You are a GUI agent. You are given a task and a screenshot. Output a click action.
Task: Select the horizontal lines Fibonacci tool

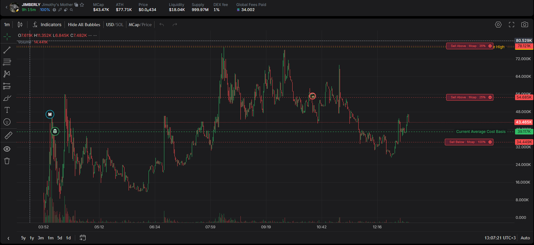pos(7,62)
